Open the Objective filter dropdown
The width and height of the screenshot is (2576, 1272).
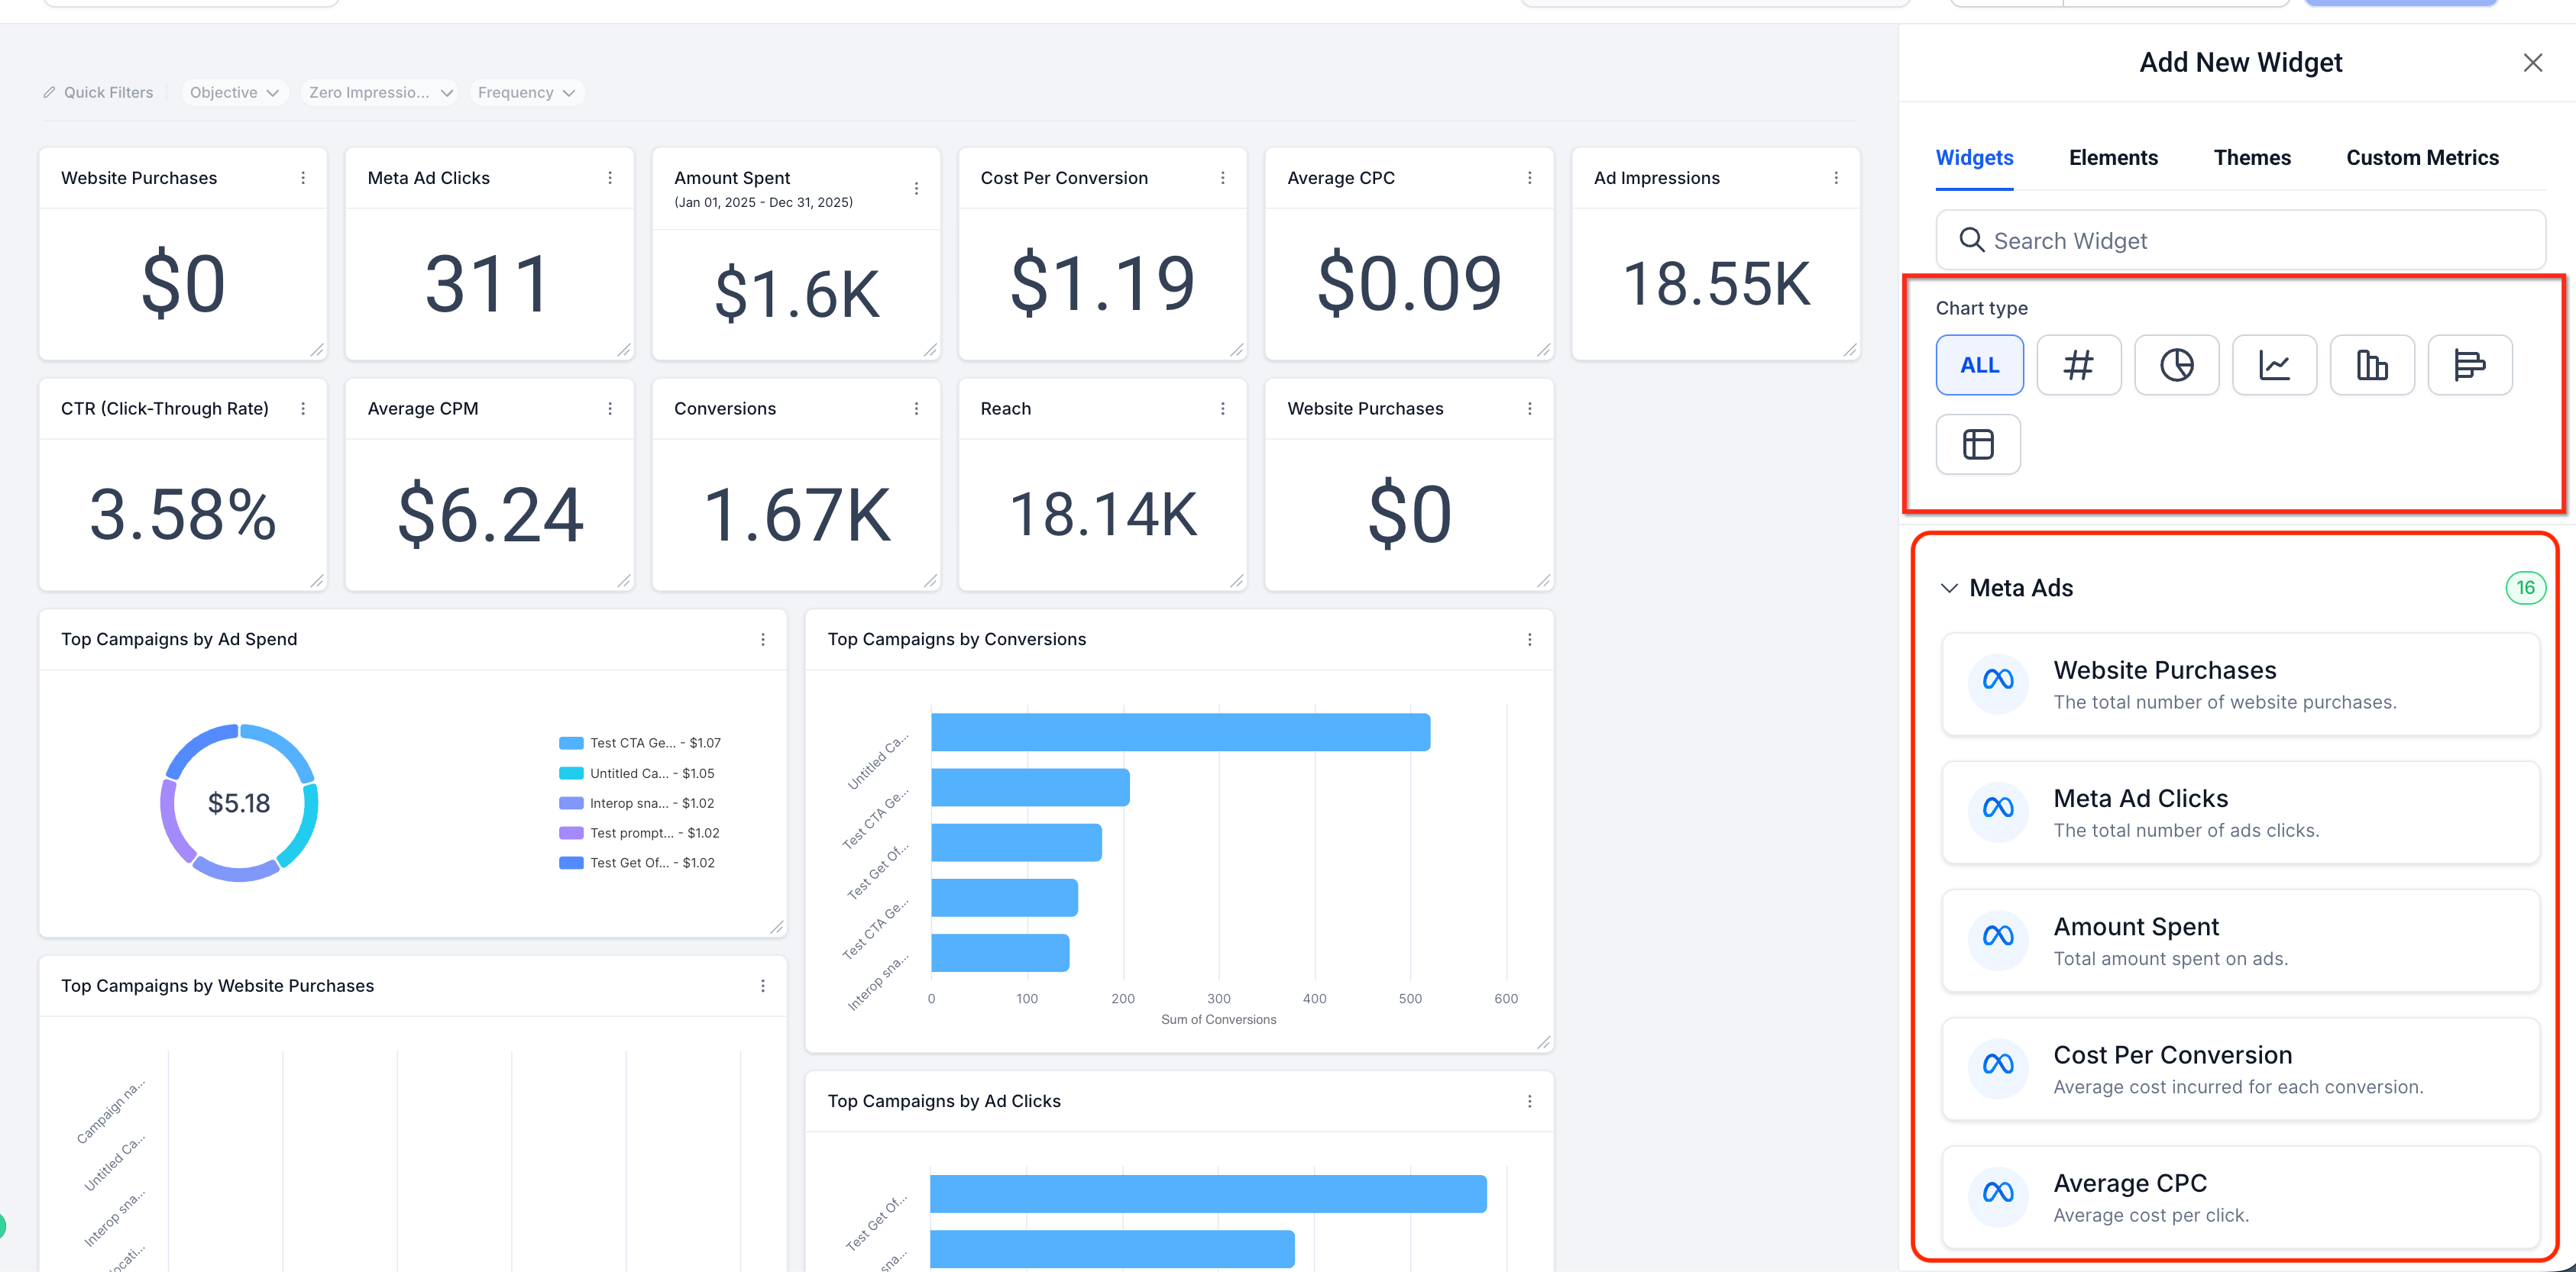click(234, 92)
